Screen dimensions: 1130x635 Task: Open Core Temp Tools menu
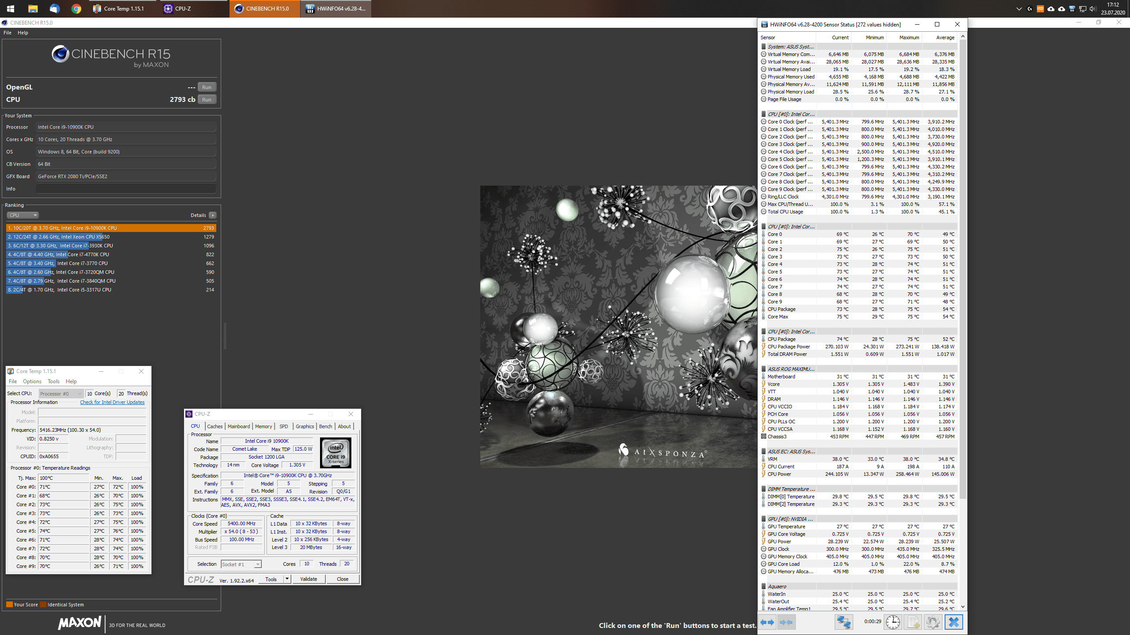pos(53,381)
